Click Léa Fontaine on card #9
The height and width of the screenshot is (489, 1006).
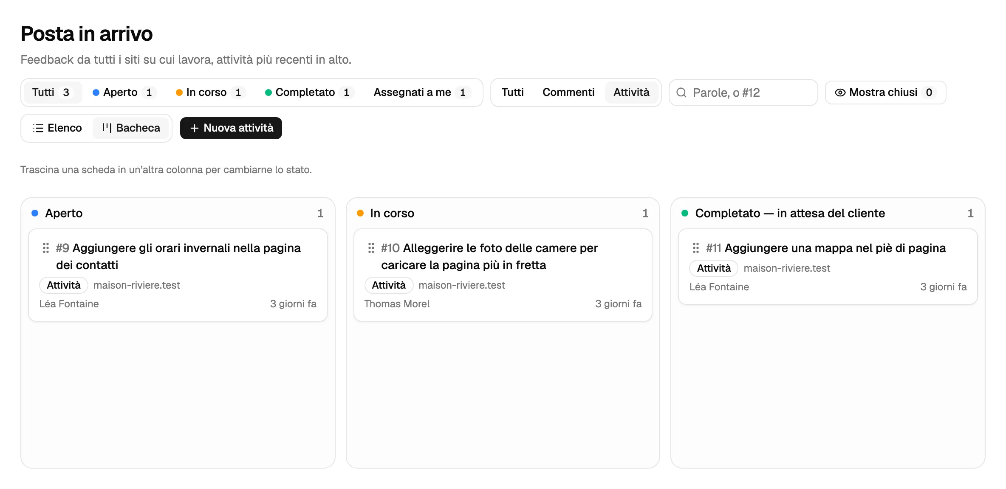(x=69, y=304)
